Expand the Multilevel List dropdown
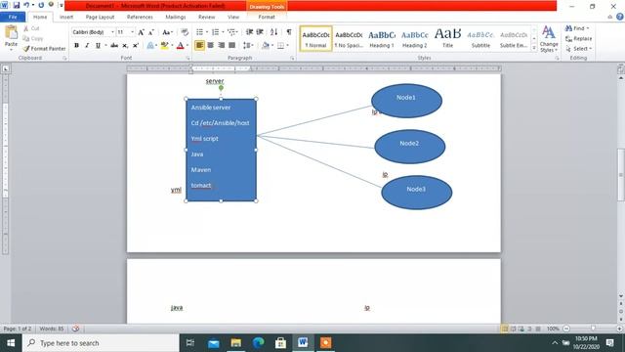Image resolution: width=625 pixels, height=352 pixels. click(x=237, y=32)
